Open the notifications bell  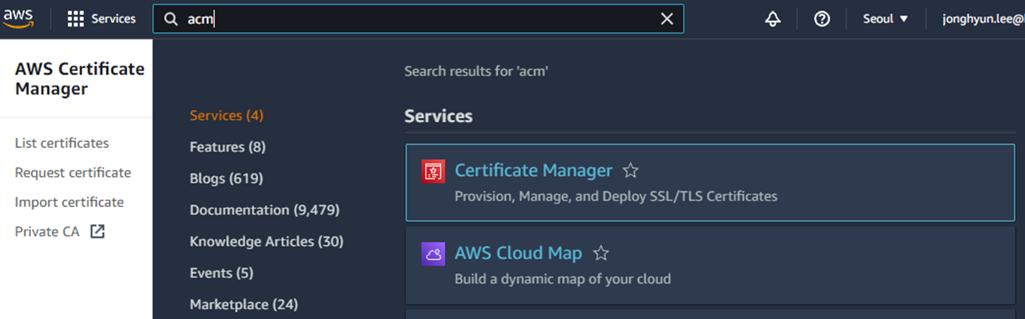click(x=773, y=19)
